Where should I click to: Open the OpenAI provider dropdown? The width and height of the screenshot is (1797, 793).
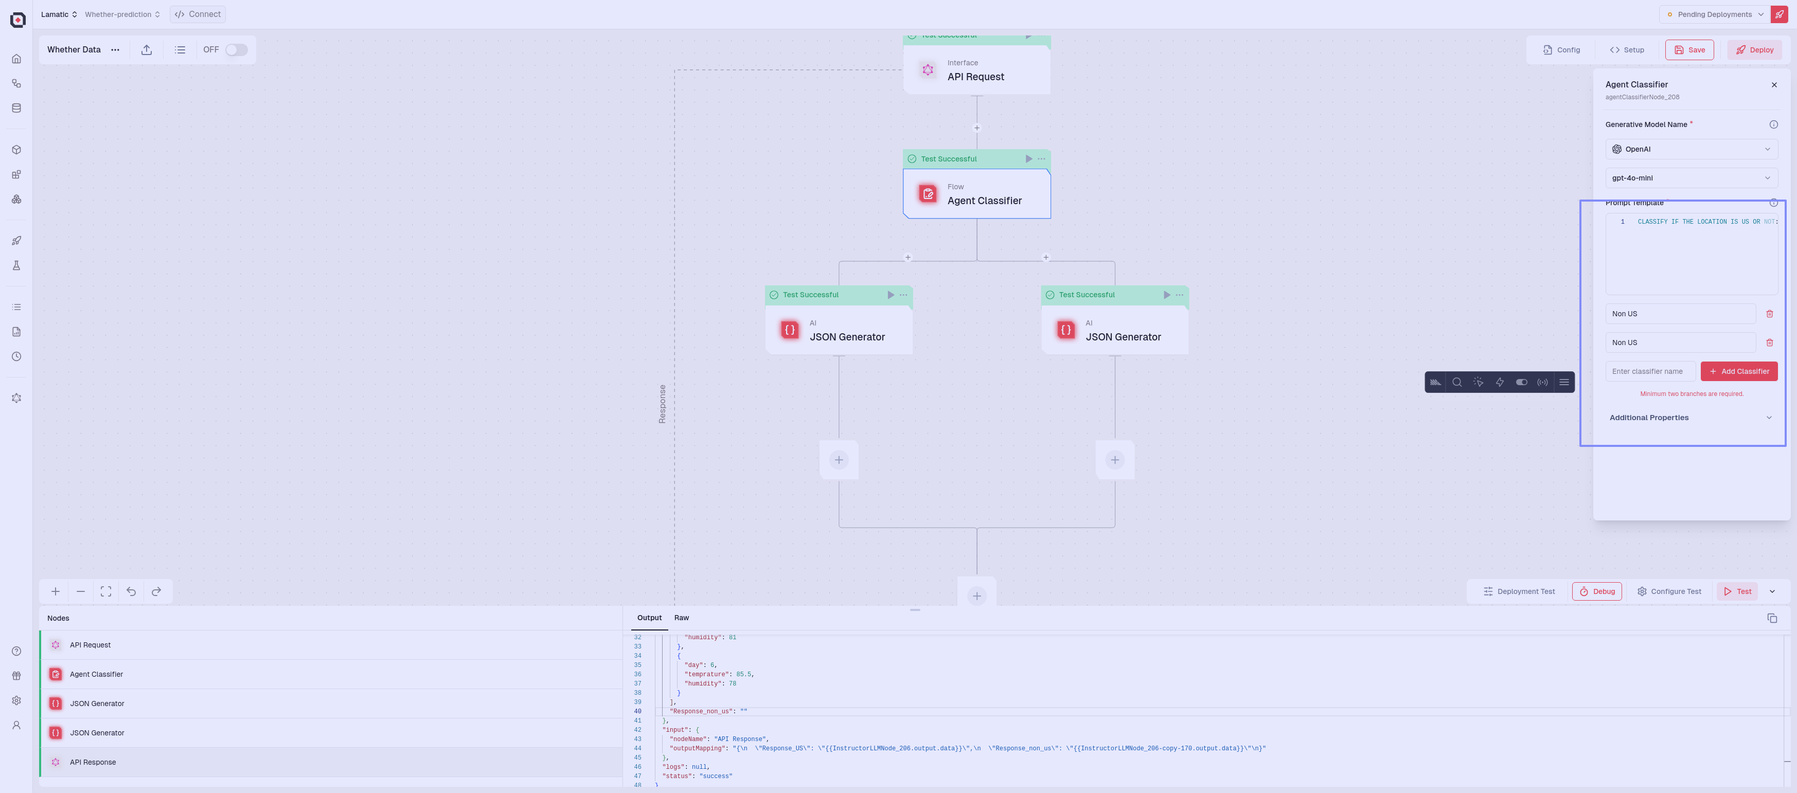click(1691, 149)
